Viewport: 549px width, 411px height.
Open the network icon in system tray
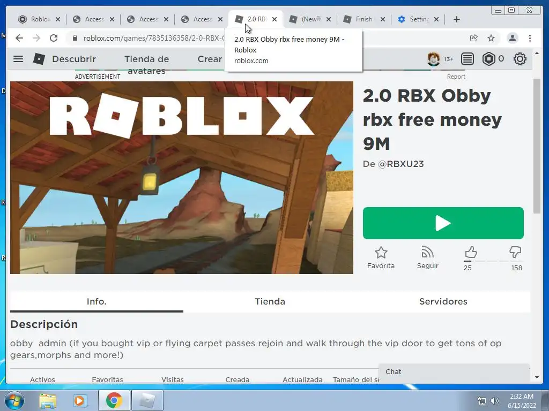[x=482, y=401]
